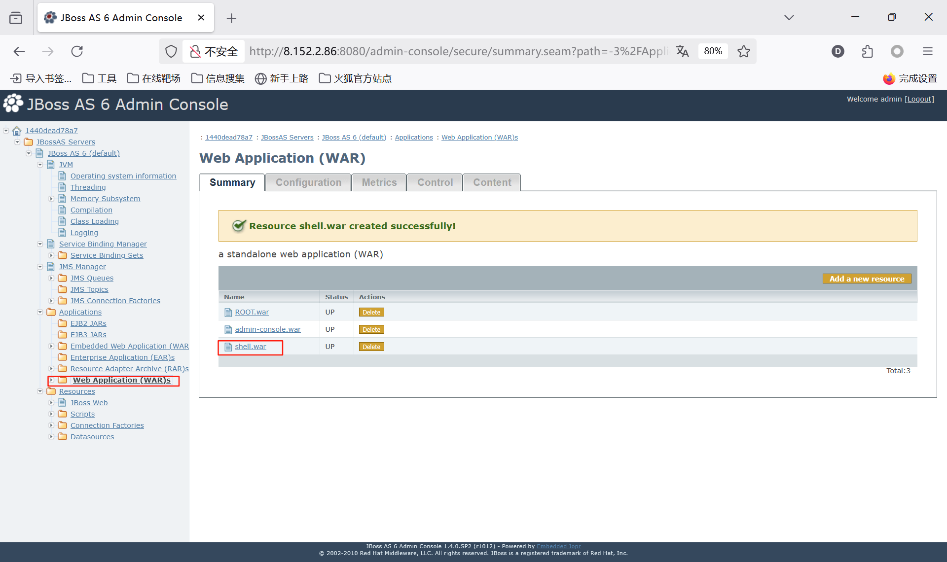Viewport: 947px width, 562px height.
Task: Click the insecure connection lock icon
Action: 195,51
